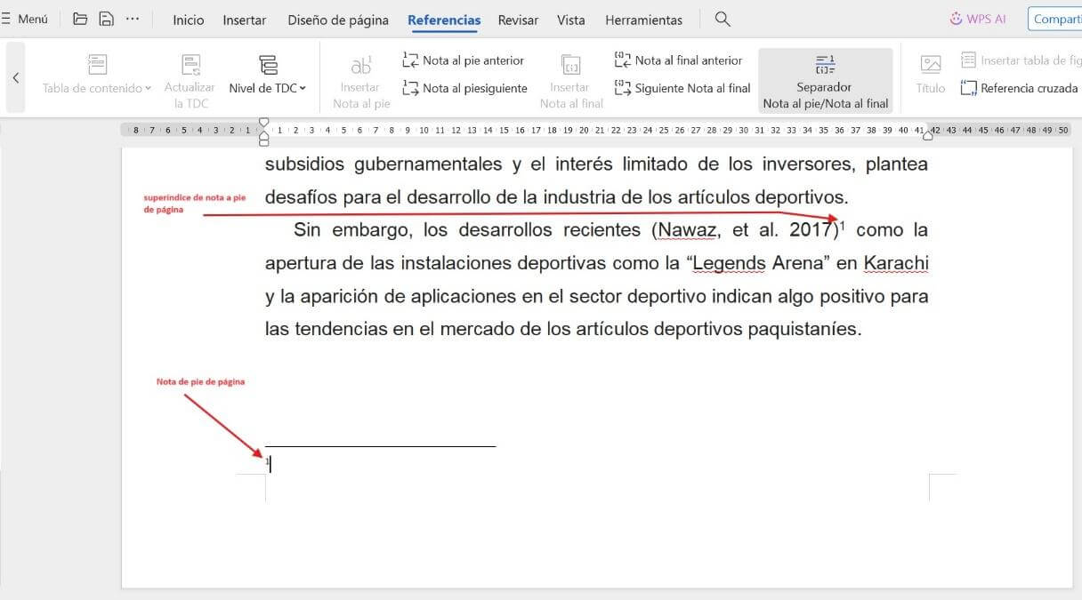Image resolution: width=1082 pixels, height=600 pixels.
Task: Click the save document icon
Action: 108,17
